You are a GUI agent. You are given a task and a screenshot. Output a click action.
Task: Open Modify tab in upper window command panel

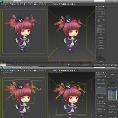pos(98,6)
